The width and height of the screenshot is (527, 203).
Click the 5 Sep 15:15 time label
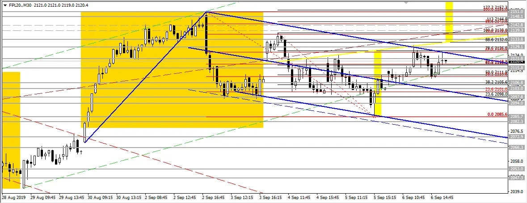(384, 197)
